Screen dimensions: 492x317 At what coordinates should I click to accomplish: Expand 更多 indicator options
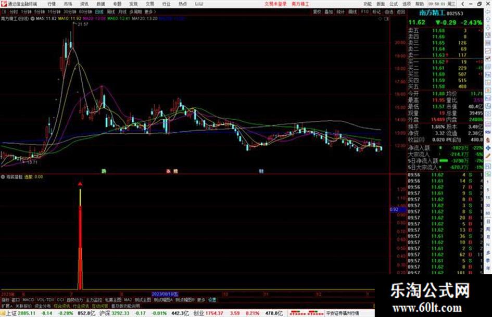coord(201,300)
